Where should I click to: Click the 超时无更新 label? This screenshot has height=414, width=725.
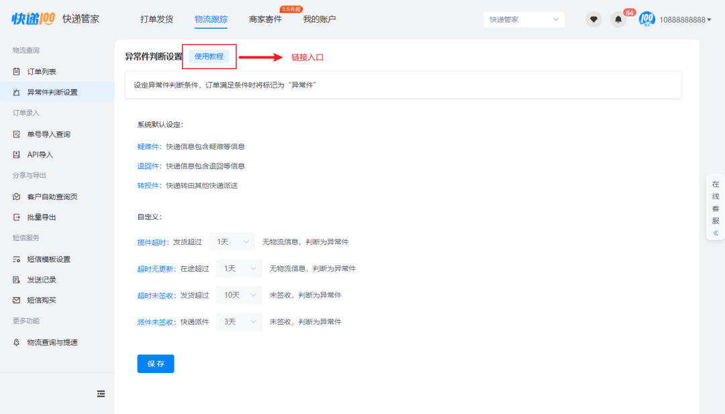[156, 269]
